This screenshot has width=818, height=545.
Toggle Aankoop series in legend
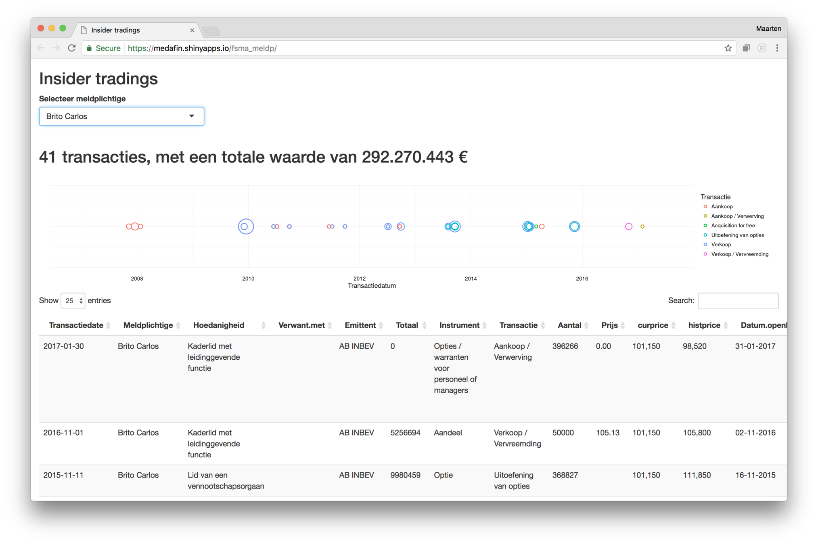pyautogui.click(x=722, y=207)
